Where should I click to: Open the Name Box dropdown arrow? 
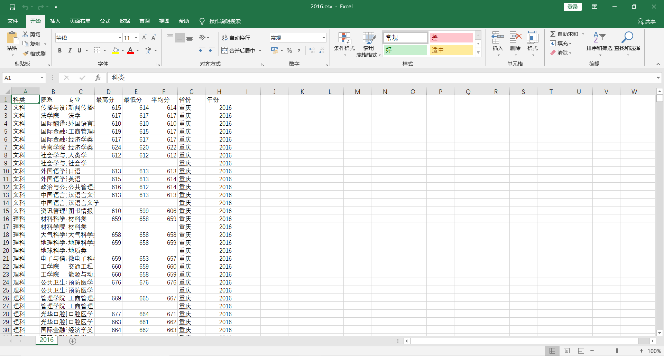42,78
